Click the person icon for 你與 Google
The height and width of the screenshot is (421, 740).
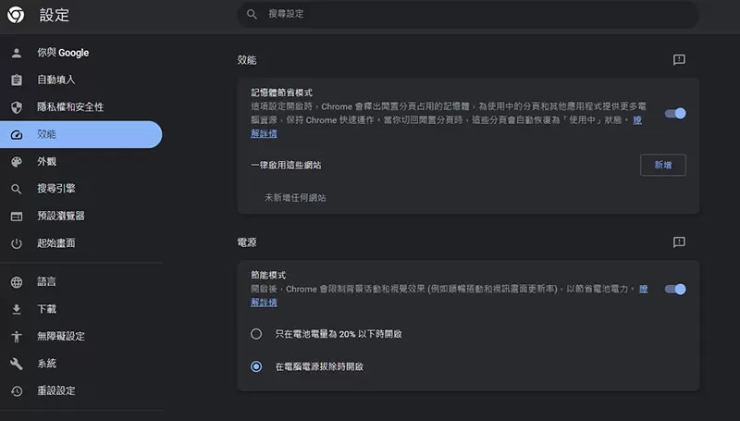16,53
